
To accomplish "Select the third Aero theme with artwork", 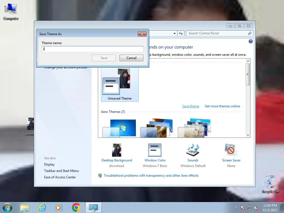I will (194, 128).
